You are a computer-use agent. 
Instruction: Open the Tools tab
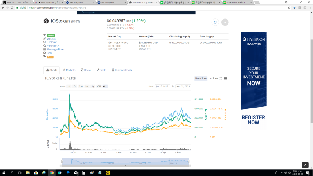coord(101,70)
